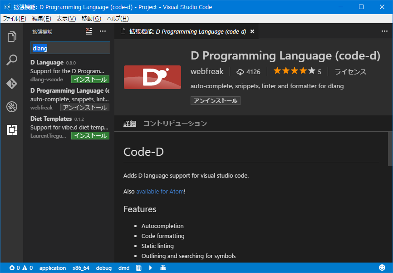Screen dimensions: 393x273
Task: Click the Code-D heading text
Action: [143, 152]
